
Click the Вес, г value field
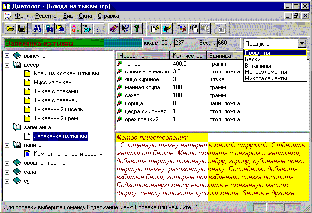(228, 43)
